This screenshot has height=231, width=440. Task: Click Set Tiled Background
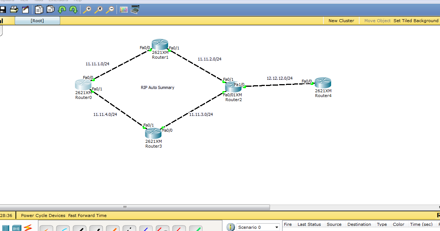pyautogui.click(x=416, y=21)
